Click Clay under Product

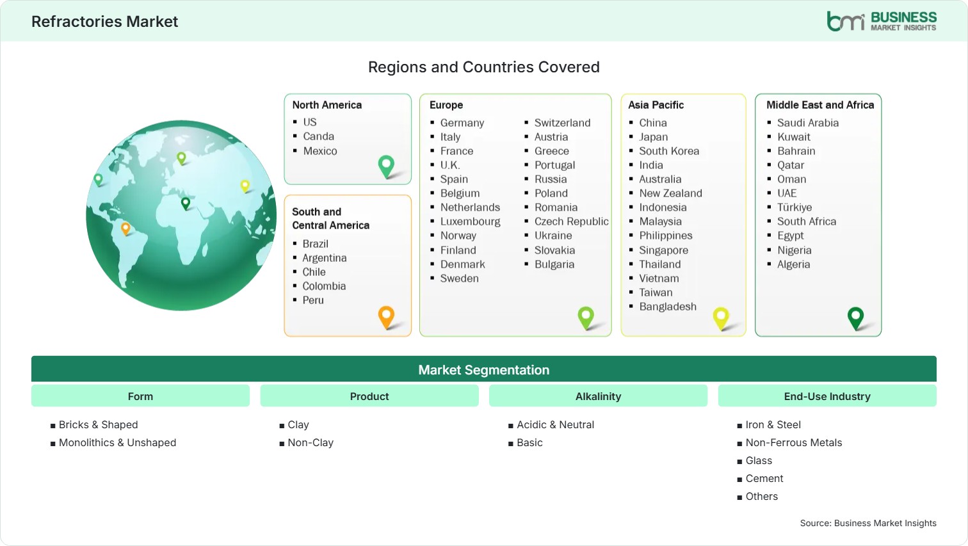click(x=298, y=425)
